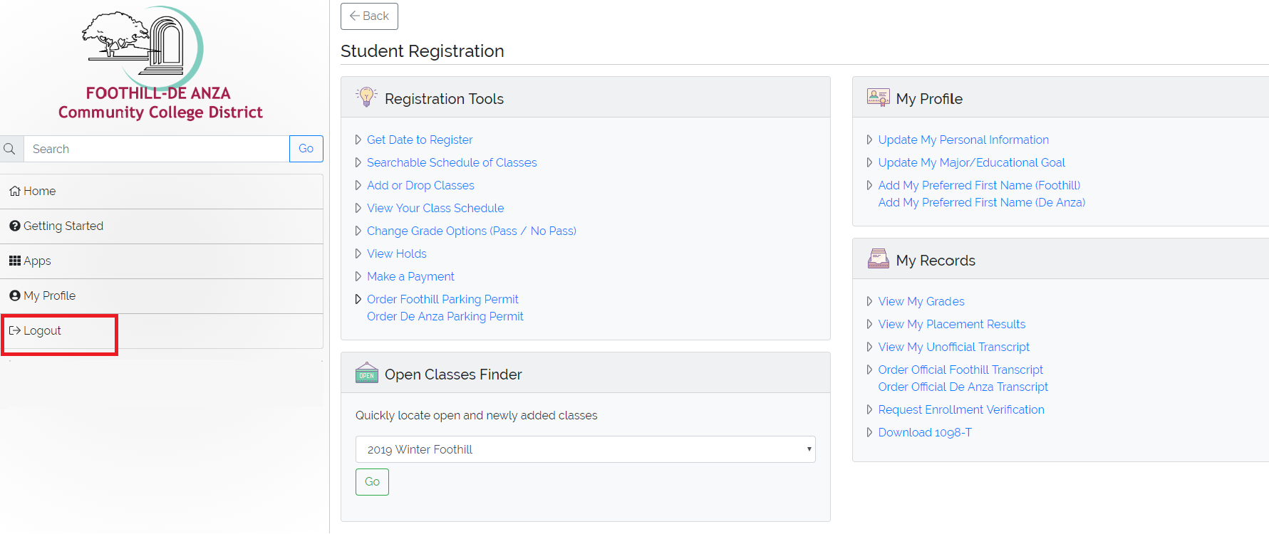Open View My Unofficial Transcript link

pos(954,347)
